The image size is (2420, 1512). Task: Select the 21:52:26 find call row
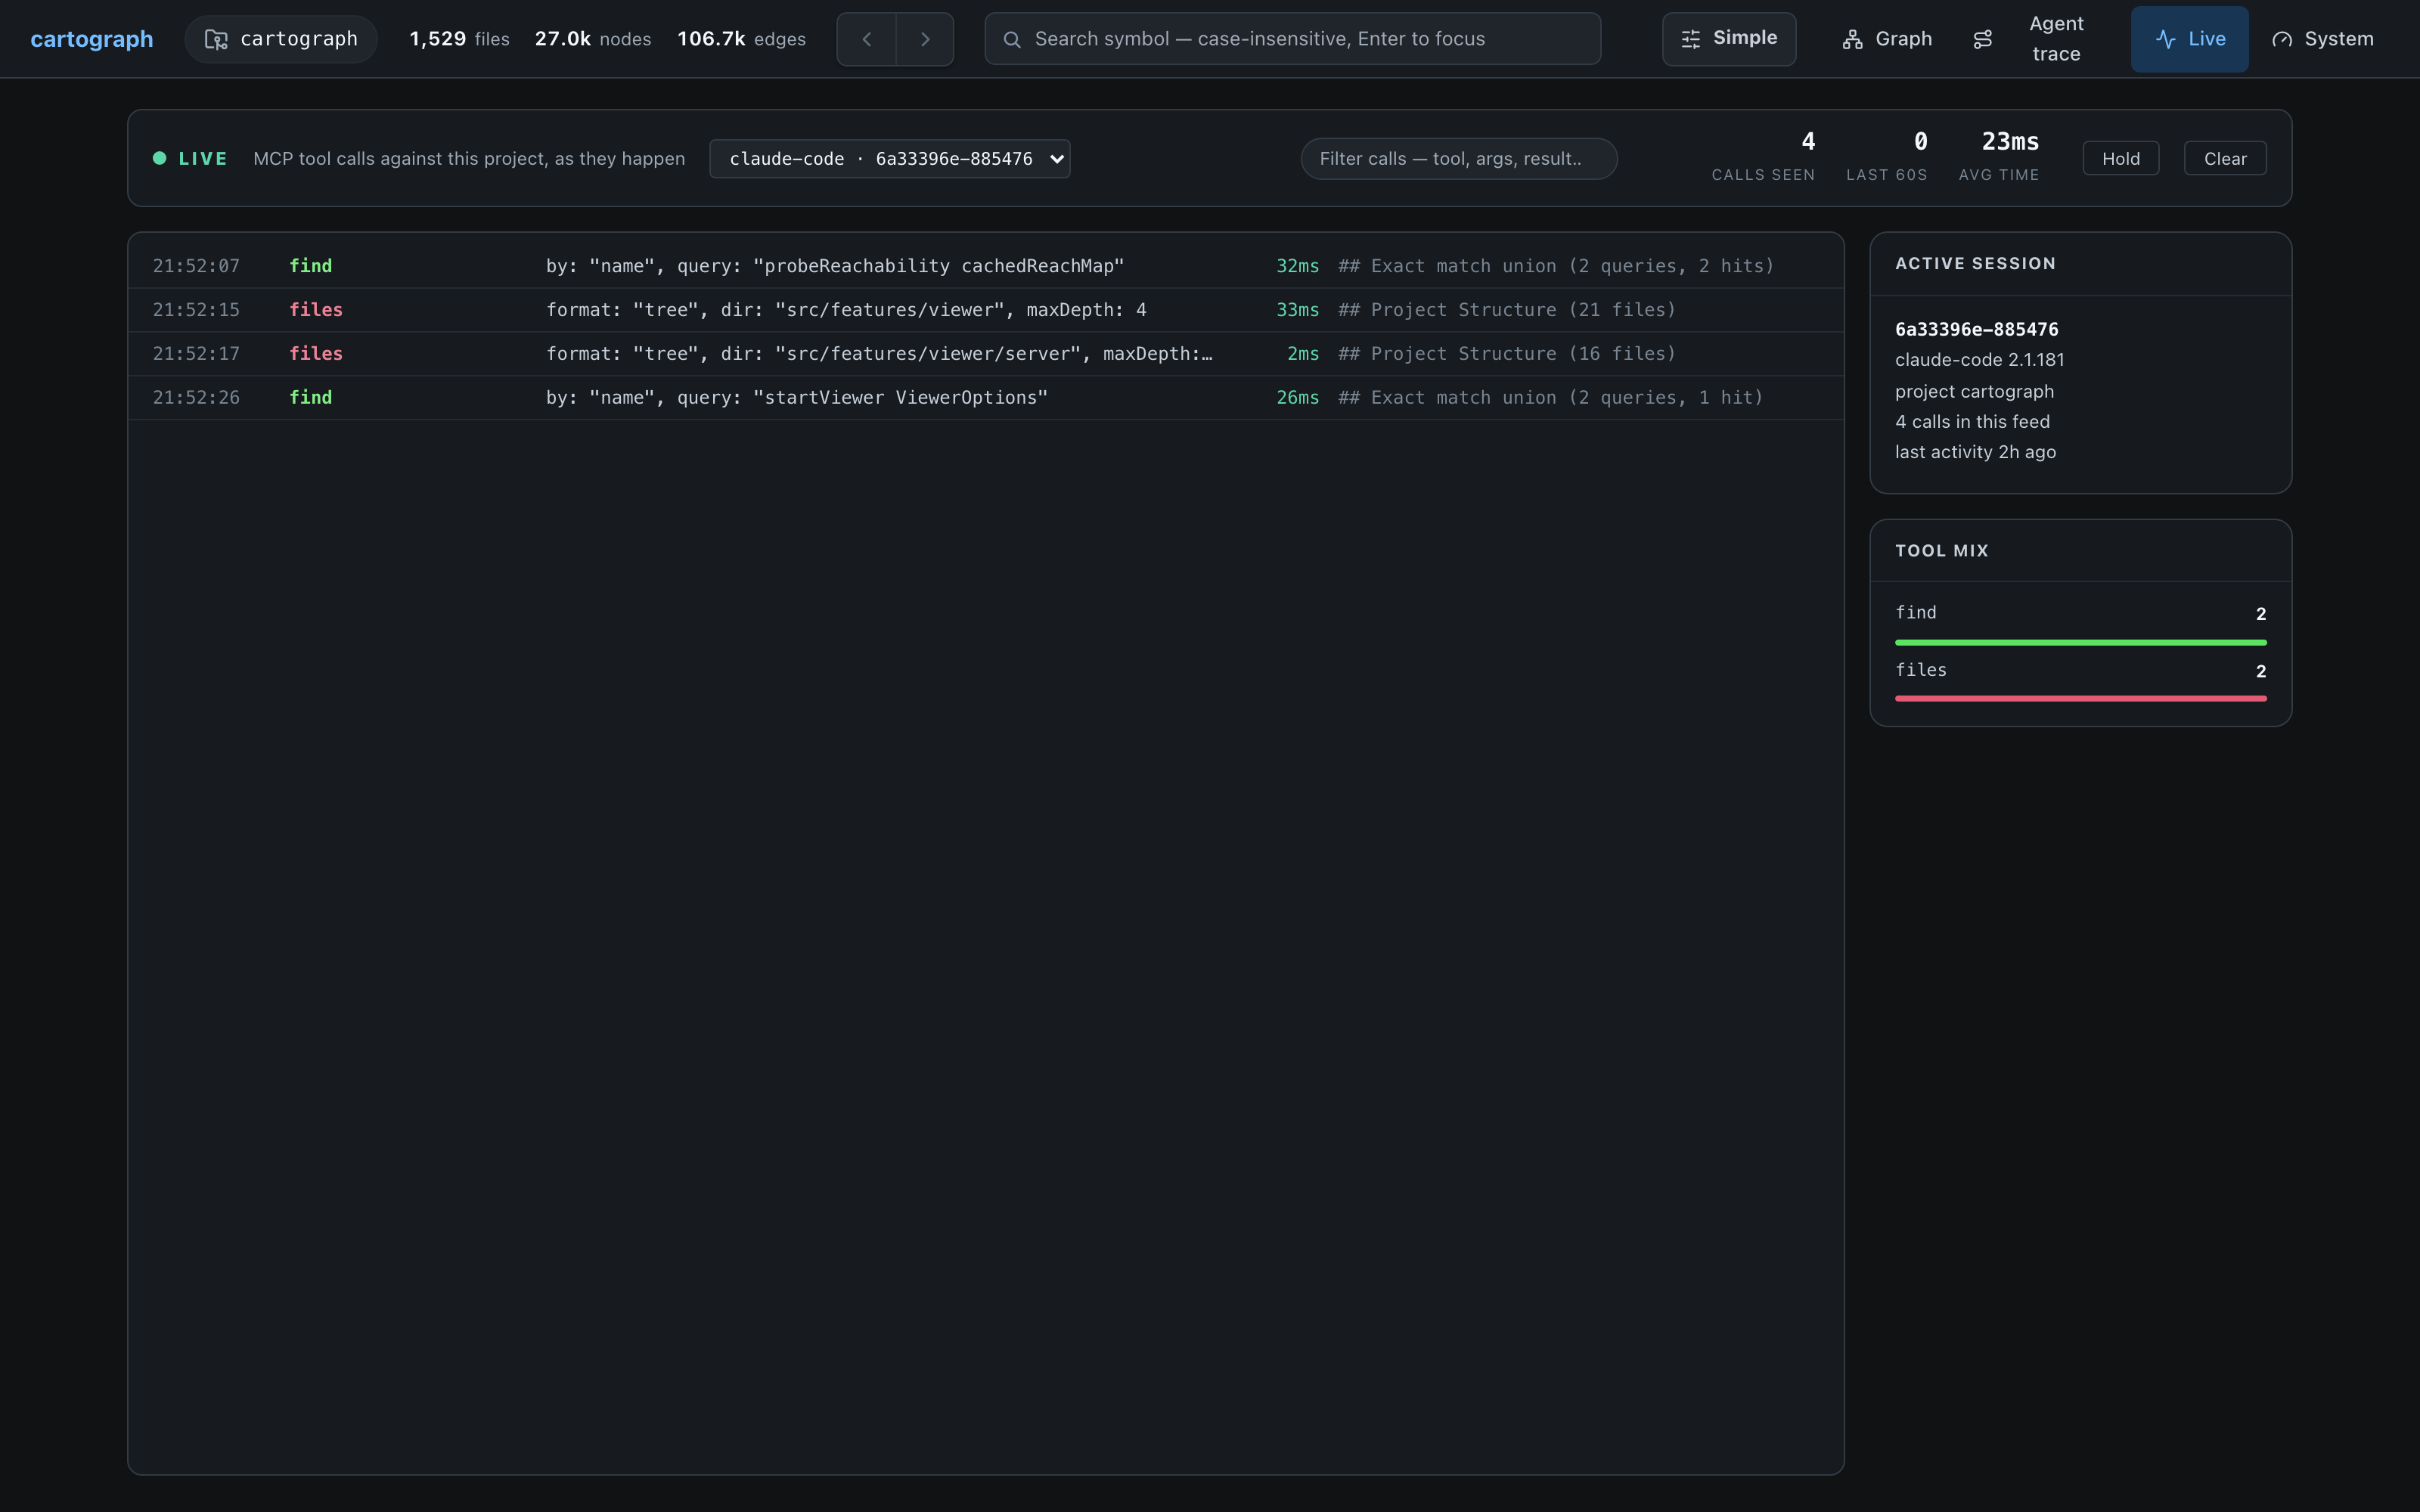[985, 398]
